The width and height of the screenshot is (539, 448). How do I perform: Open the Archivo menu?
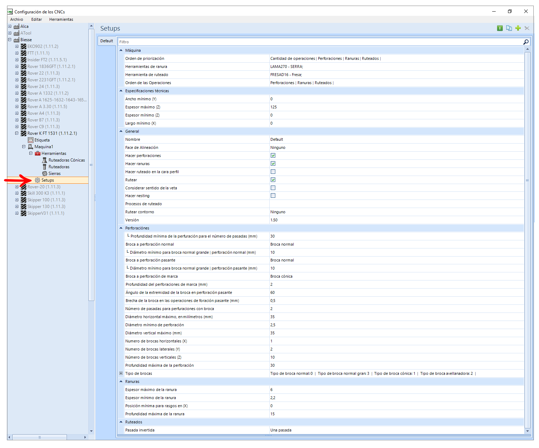coord(17,19)
